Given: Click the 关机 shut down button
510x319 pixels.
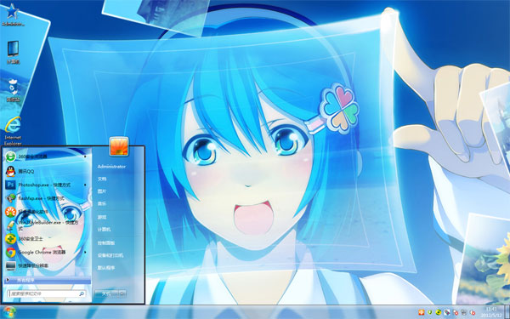Looking at the screenshot, I should [107, 293].
